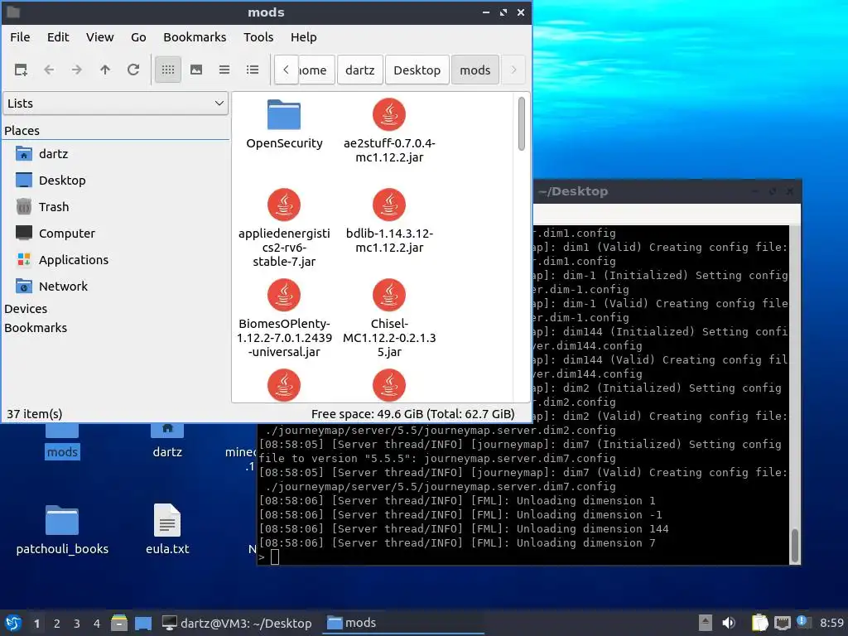
Task: Expand the Devices section
Action: 26,309
